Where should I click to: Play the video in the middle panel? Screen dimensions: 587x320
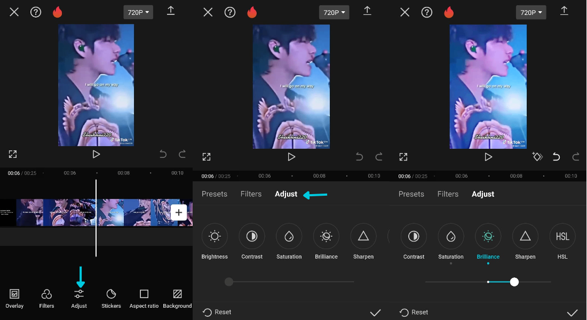pyautogui.click(x=291, y=157)
